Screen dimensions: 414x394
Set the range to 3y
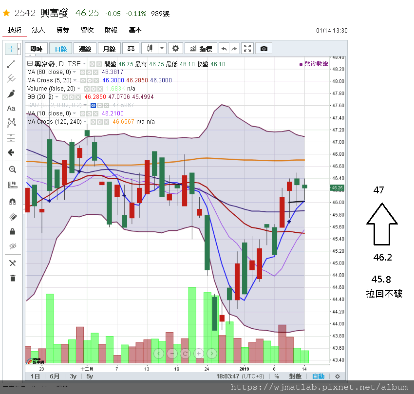tap(73, 376)
